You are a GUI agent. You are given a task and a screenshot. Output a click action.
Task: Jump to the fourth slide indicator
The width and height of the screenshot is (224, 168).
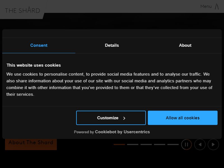(x=159, y=144)
